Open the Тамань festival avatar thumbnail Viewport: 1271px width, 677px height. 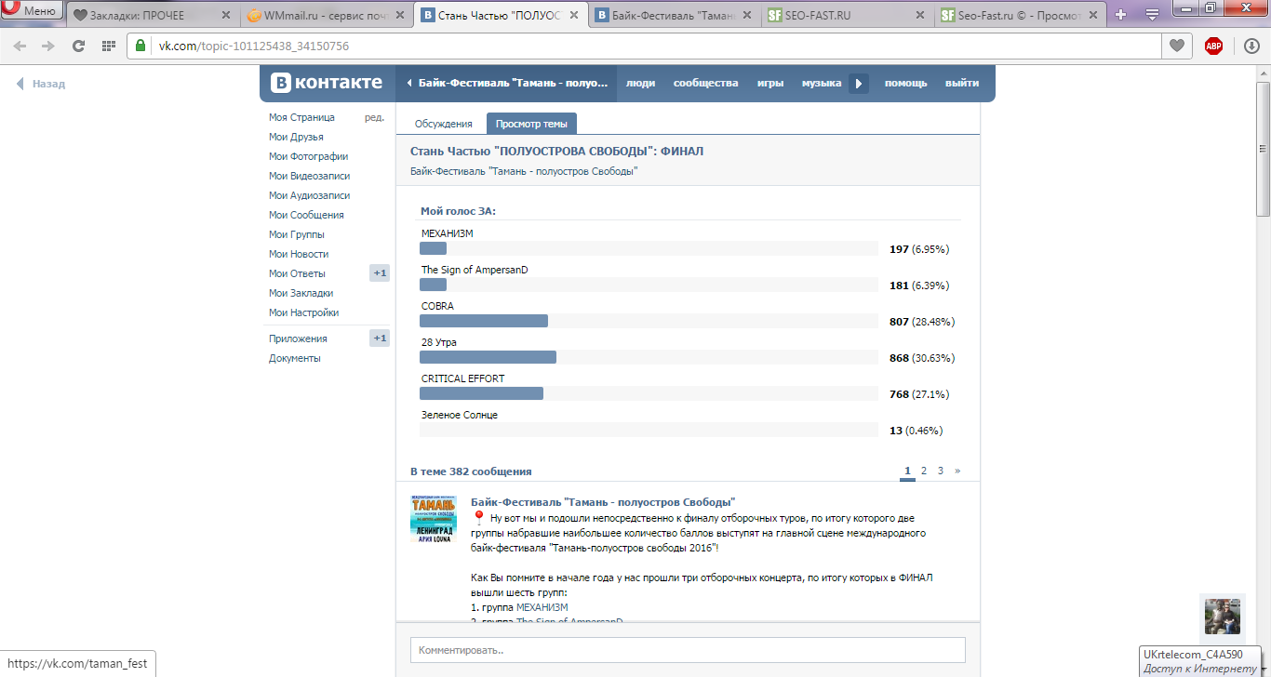pyautogui.click(x=434, y=519)
